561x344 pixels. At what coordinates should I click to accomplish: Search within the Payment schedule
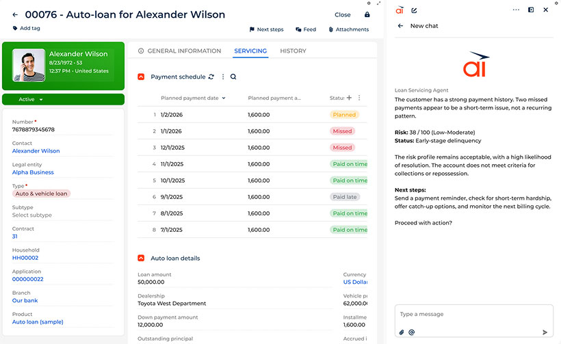click(x=233, y=77)
